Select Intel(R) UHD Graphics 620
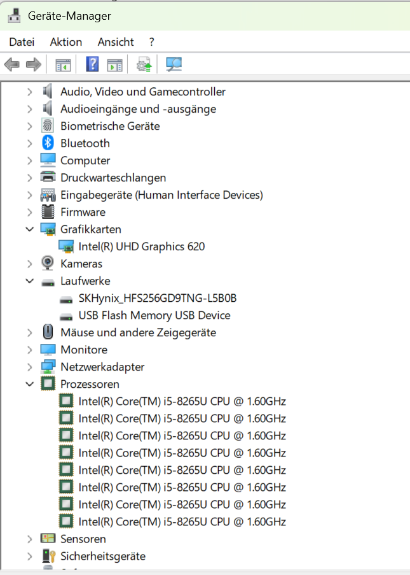Viewport: 410px width, 575px height. point(142,246)
